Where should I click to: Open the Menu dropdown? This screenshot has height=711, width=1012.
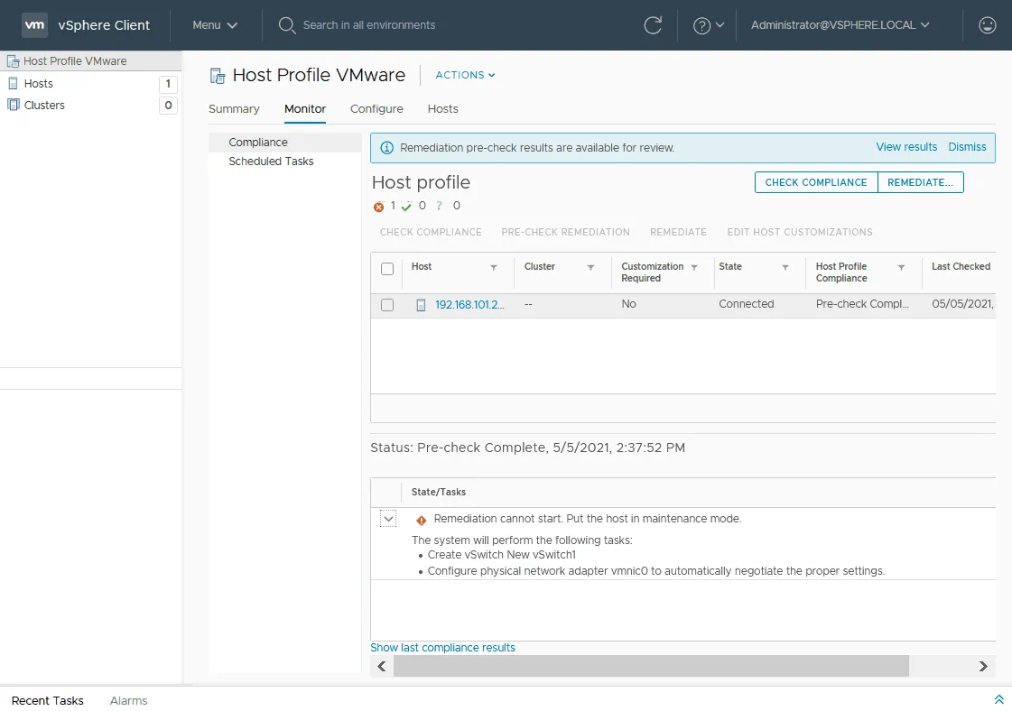click(x=215, y=25)
